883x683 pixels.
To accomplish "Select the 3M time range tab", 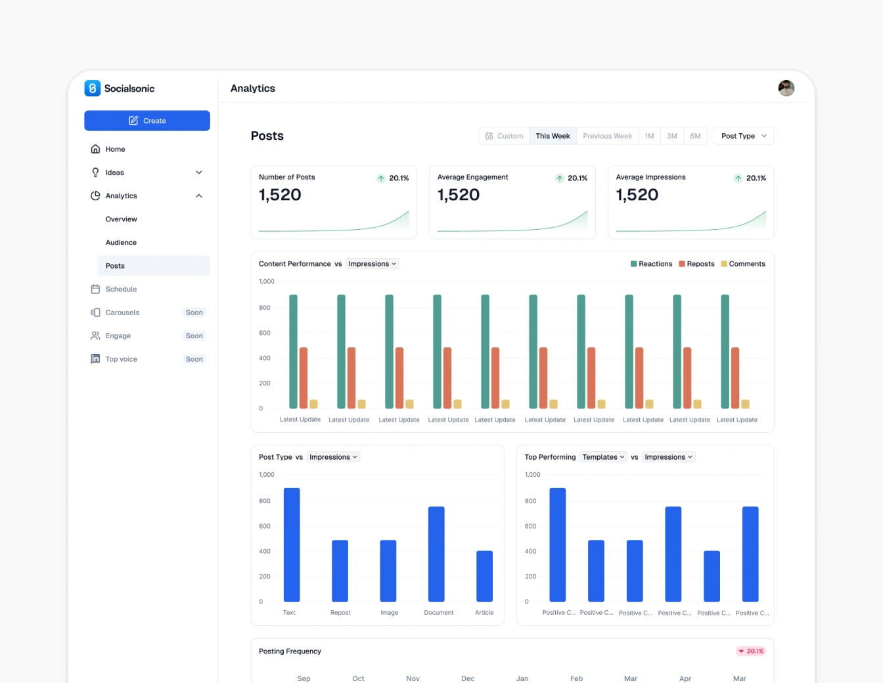I will pos(671,135).
